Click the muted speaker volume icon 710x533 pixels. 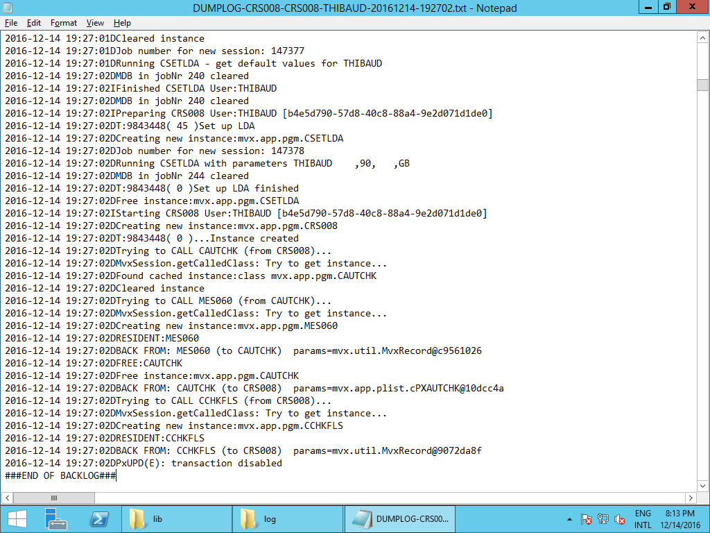tap(620, 519)
